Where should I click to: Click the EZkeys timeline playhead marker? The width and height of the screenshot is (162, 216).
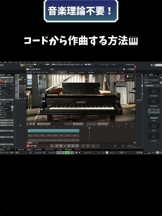[89, 128]
